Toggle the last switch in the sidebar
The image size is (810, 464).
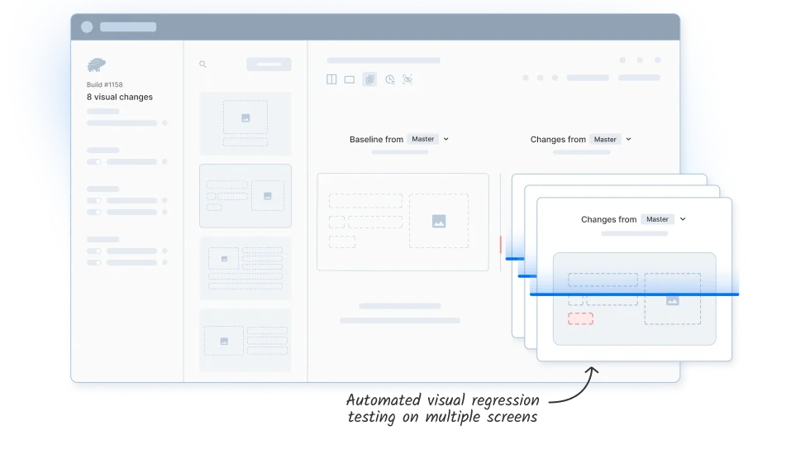(94, 262)
